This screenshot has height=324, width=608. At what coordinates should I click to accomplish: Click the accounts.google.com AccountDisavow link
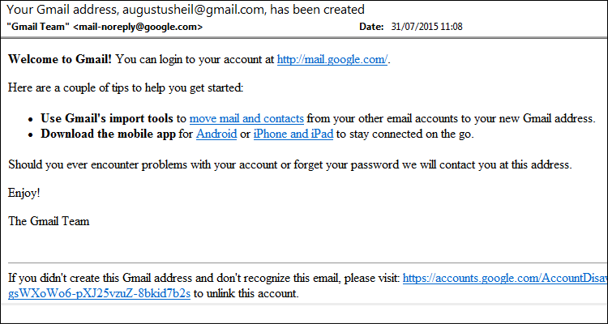[505, 278]
